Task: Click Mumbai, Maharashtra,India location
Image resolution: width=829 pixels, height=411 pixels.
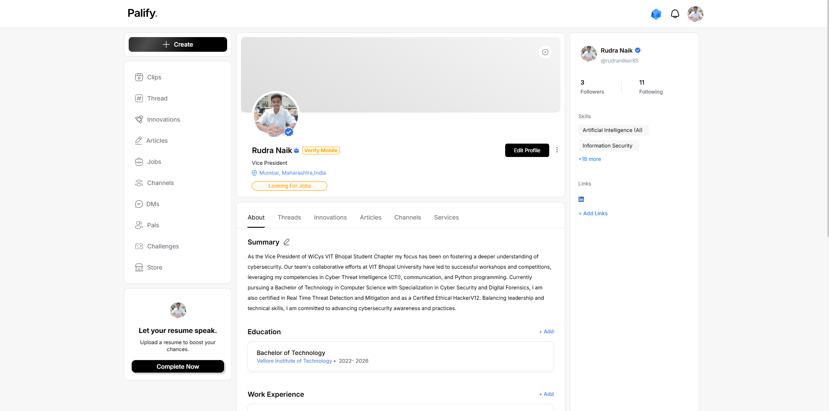Action: click(x=292, y=173)
